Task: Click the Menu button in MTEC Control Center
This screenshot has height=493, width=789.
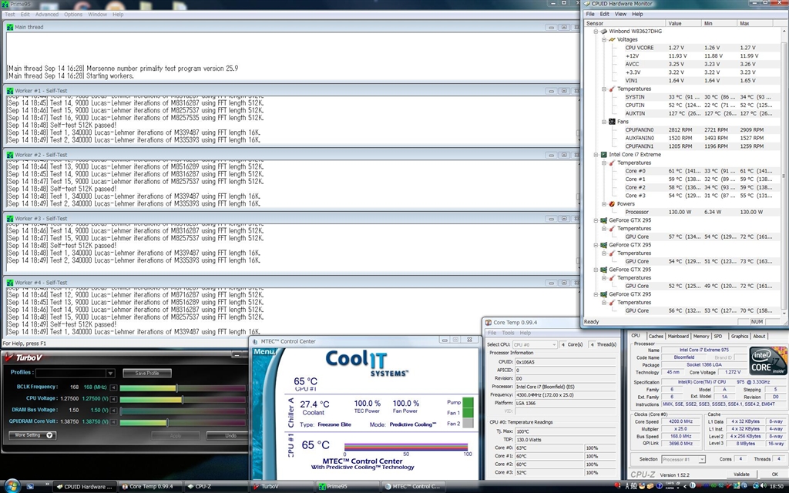Action: [265, 352]
